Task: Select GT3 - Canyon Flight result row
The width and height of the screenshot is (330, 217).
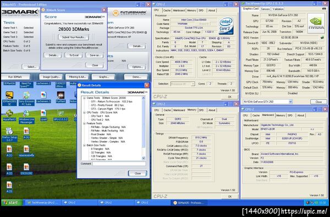Action: pos(108,109)
